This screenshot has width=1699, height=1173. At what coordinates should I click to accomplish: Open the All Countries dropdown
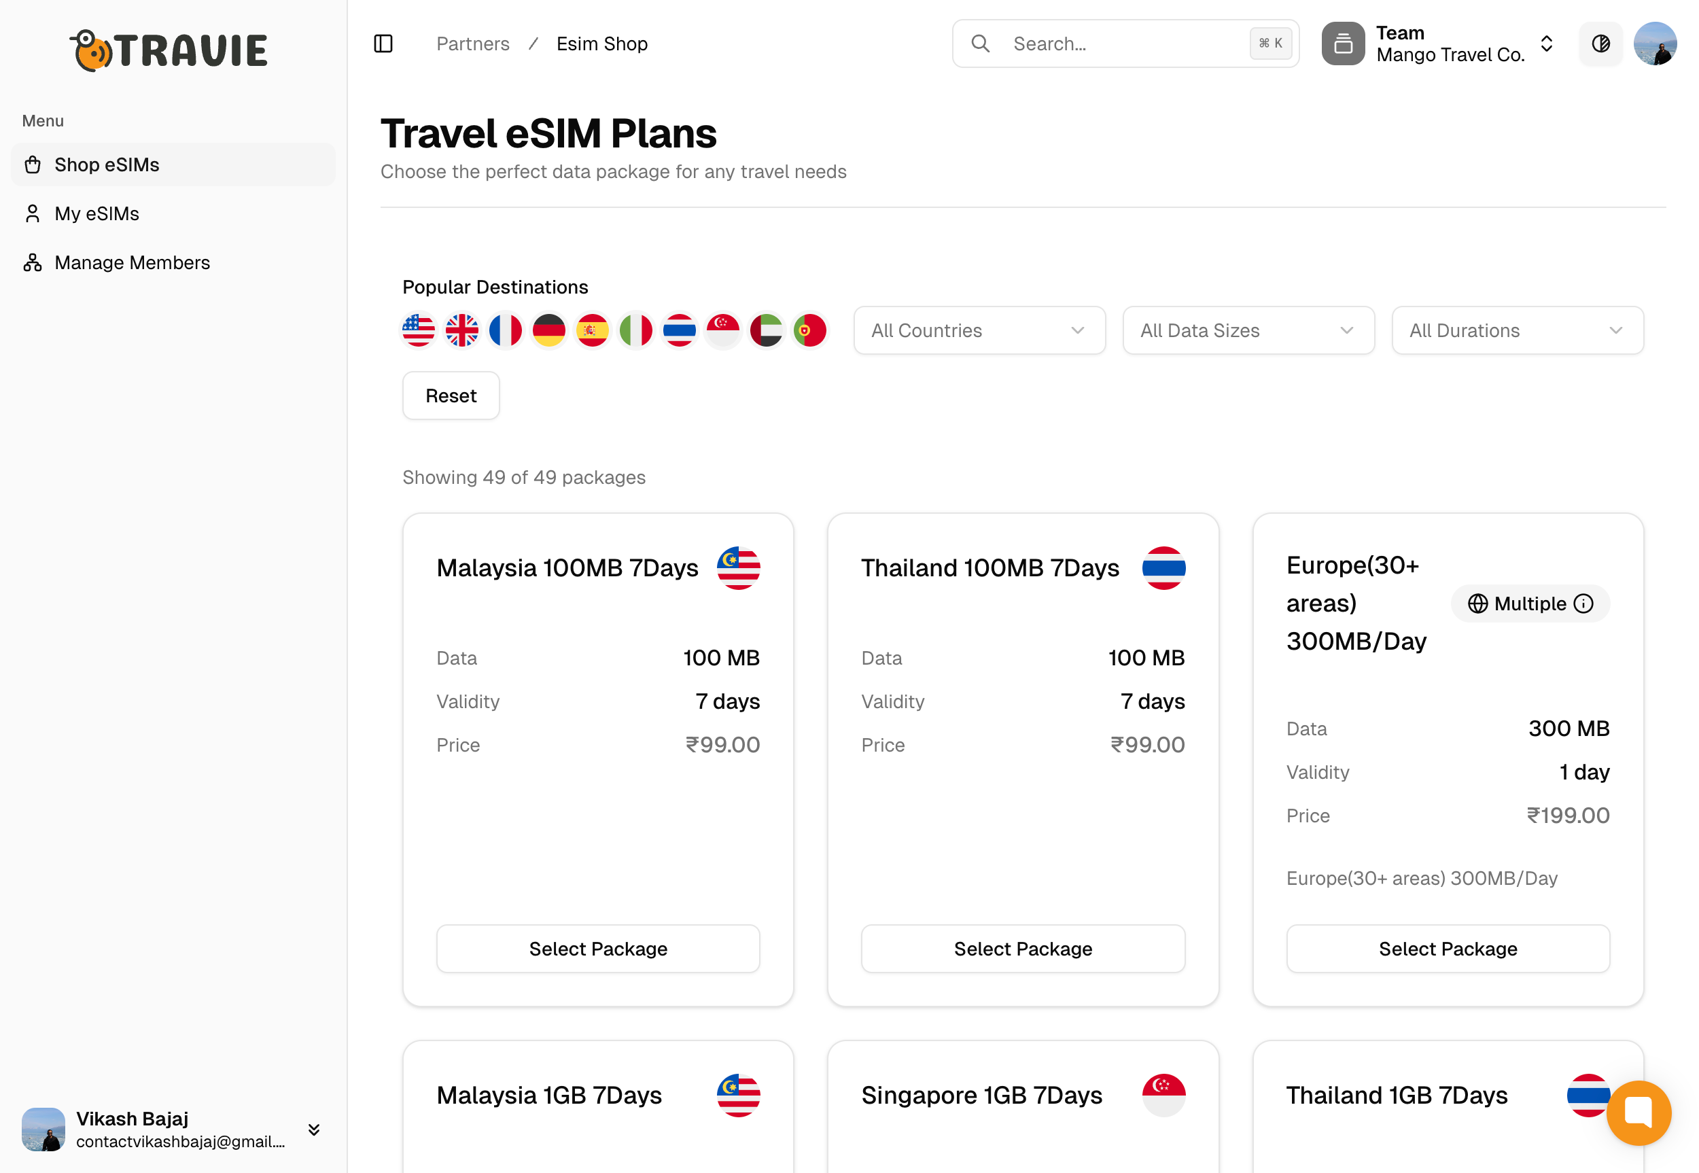(x=979, y=331)
